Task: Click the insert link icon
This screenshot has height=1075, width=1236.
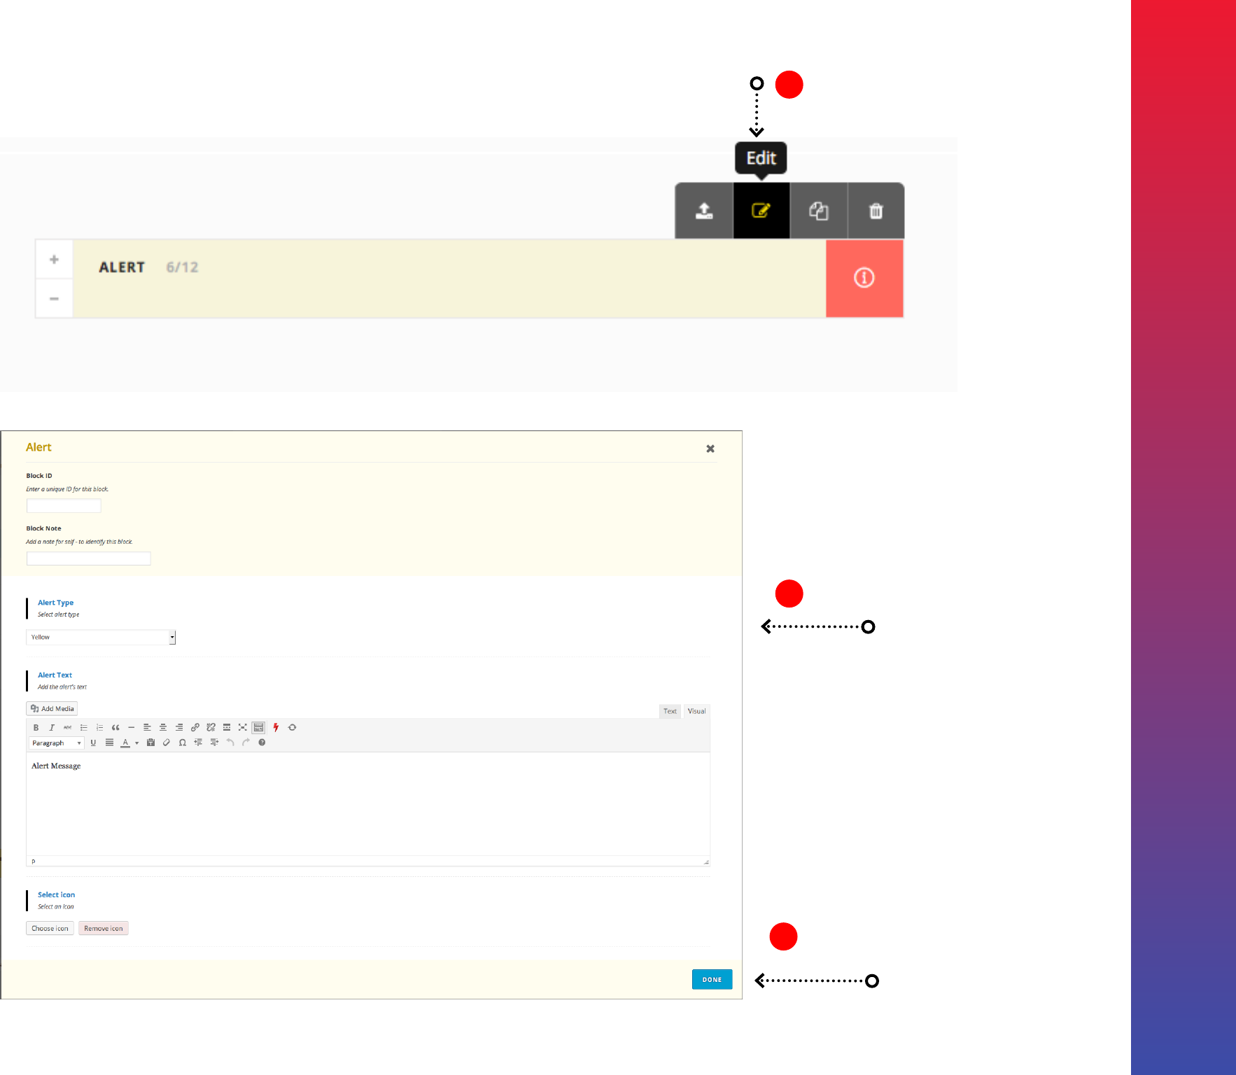Action: tap(195, 727)
